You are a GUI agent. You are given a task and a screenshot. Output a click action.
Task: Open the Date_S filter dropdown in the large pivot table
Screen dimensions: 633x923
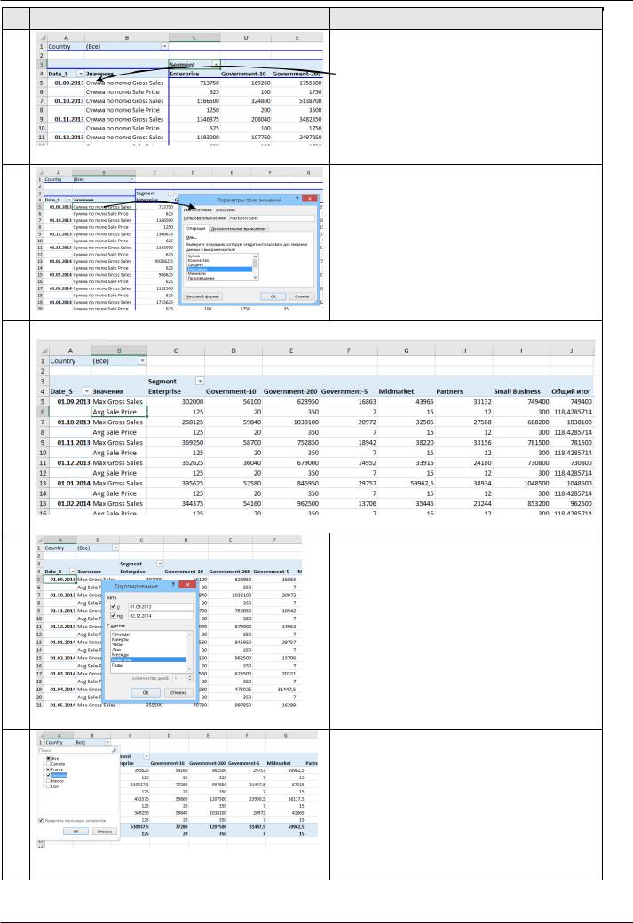(x=86, y=391)
